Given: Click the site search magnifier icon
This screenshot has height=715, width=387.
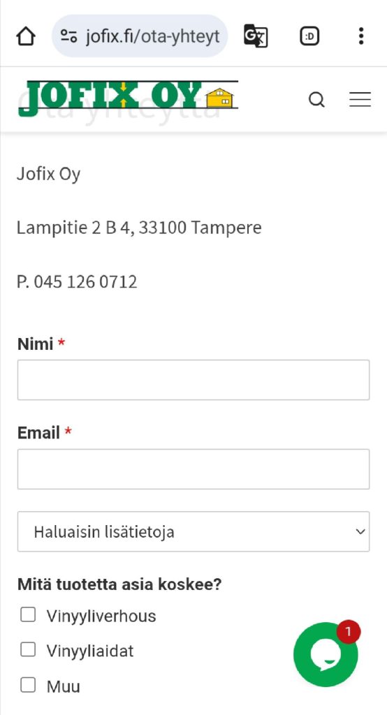Looking at the screenshot, I should 316,99.
